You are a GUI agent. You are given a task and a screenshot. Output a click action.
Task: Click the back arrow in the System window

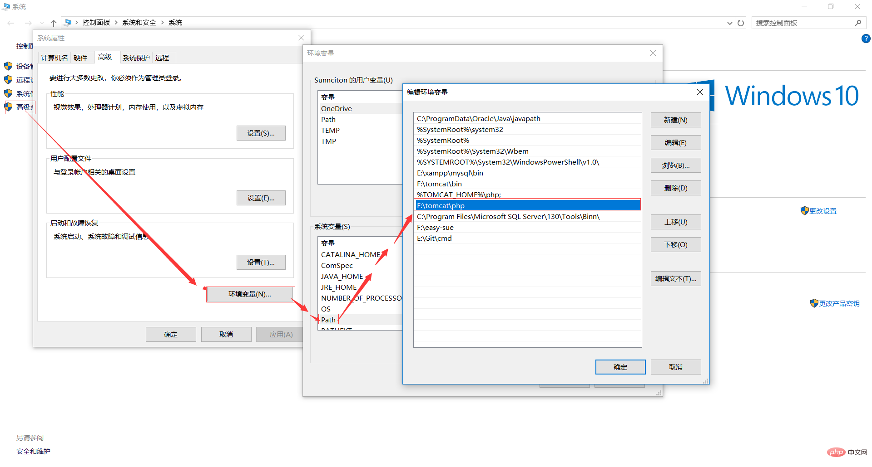tap(11, 23)
